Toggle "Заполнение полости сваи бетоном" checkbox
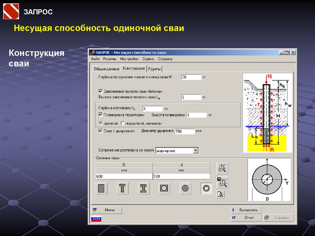Image resolution: width=315 pixels, height=236 pixels. pos(101,91)
